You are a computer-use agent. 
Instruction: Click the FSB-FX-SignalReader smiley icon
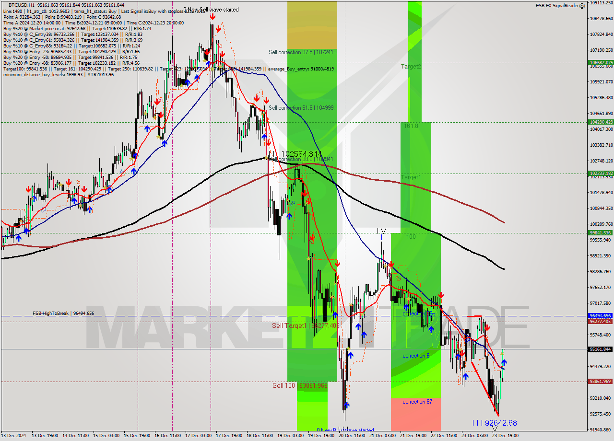coord(582,6)
